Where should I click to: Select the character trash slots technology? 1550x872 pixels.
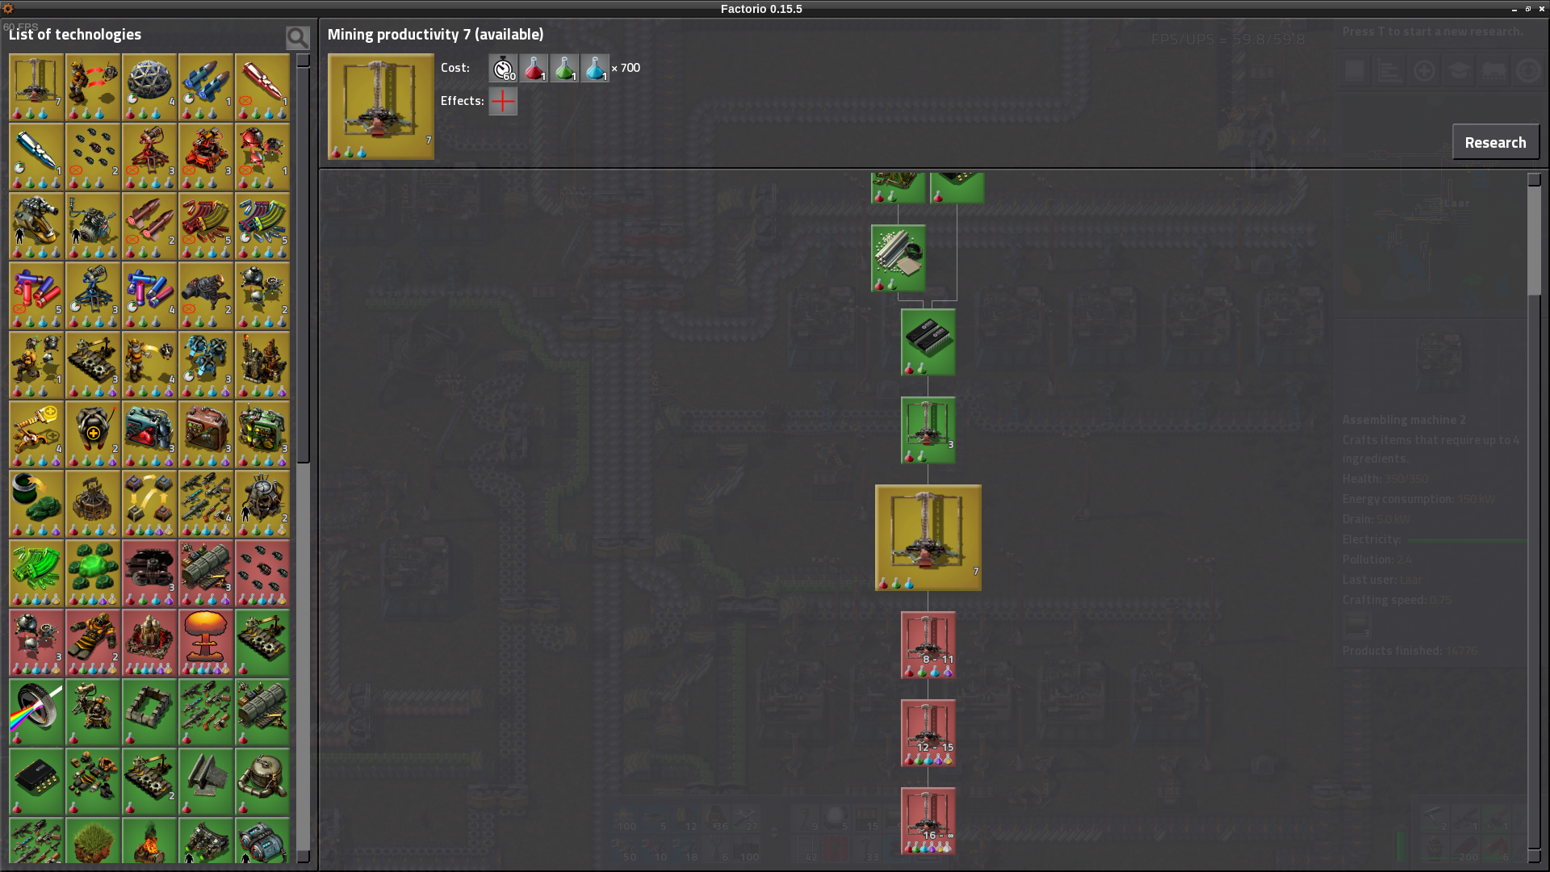pyautogui.click(x=93, y=87)
